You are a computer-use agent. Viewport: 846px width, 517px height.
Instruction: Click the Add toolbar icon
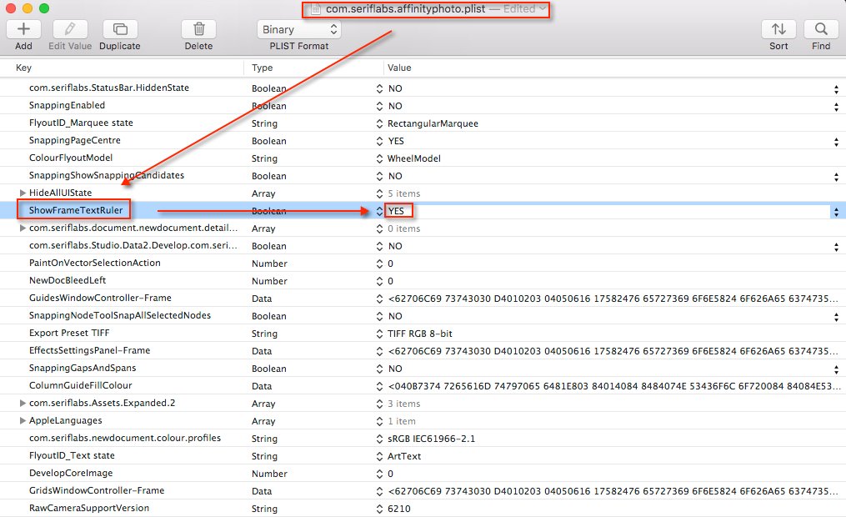pyautogui.click(x=23, y=29)
